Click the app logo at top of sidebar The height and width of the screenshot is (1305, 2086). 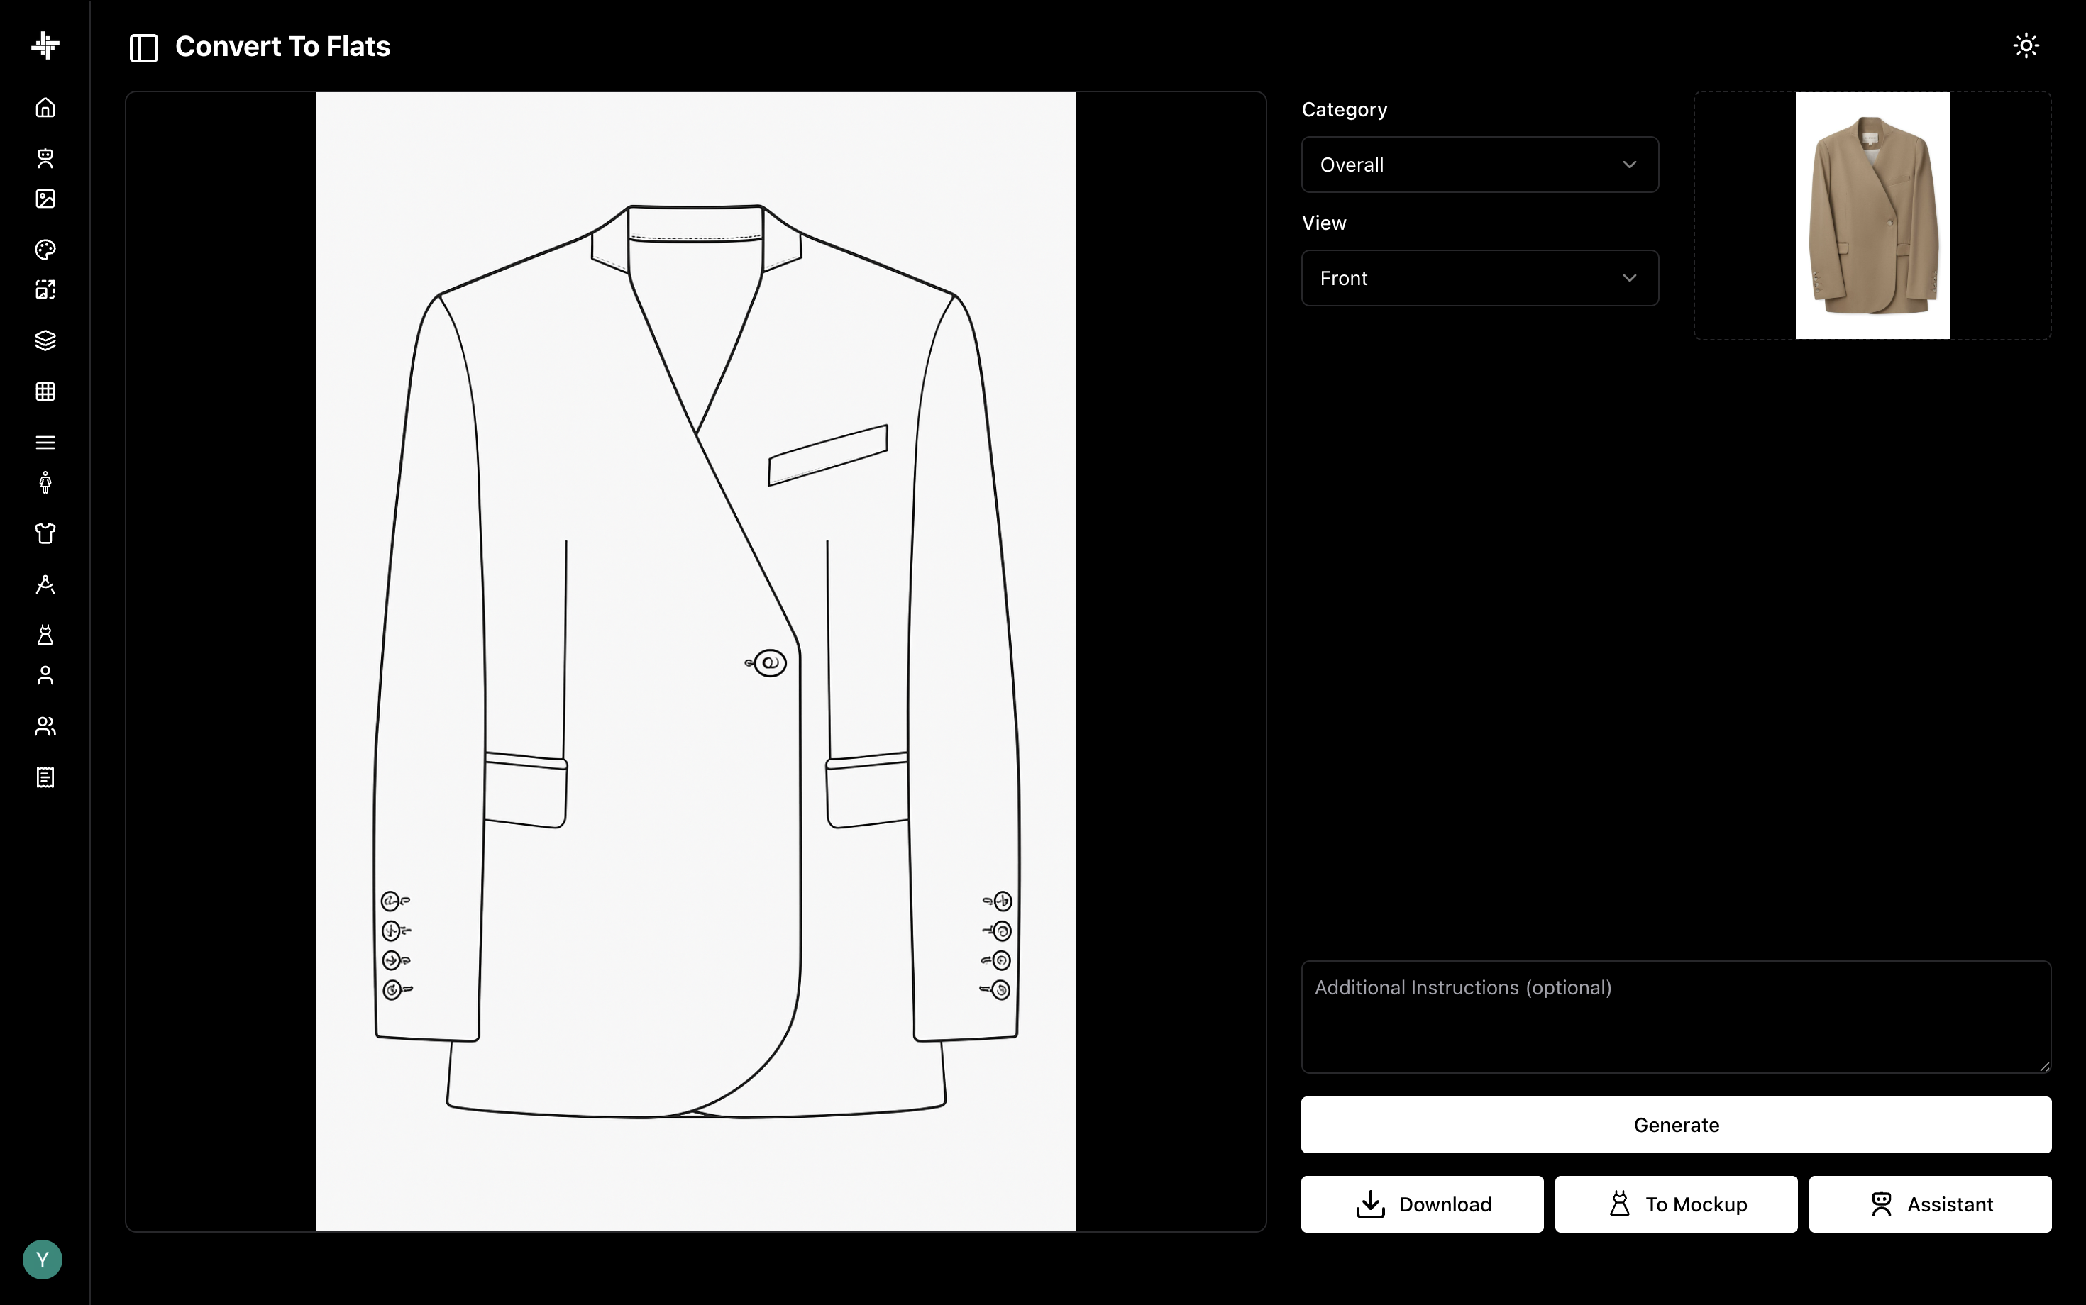pos(45,45)
